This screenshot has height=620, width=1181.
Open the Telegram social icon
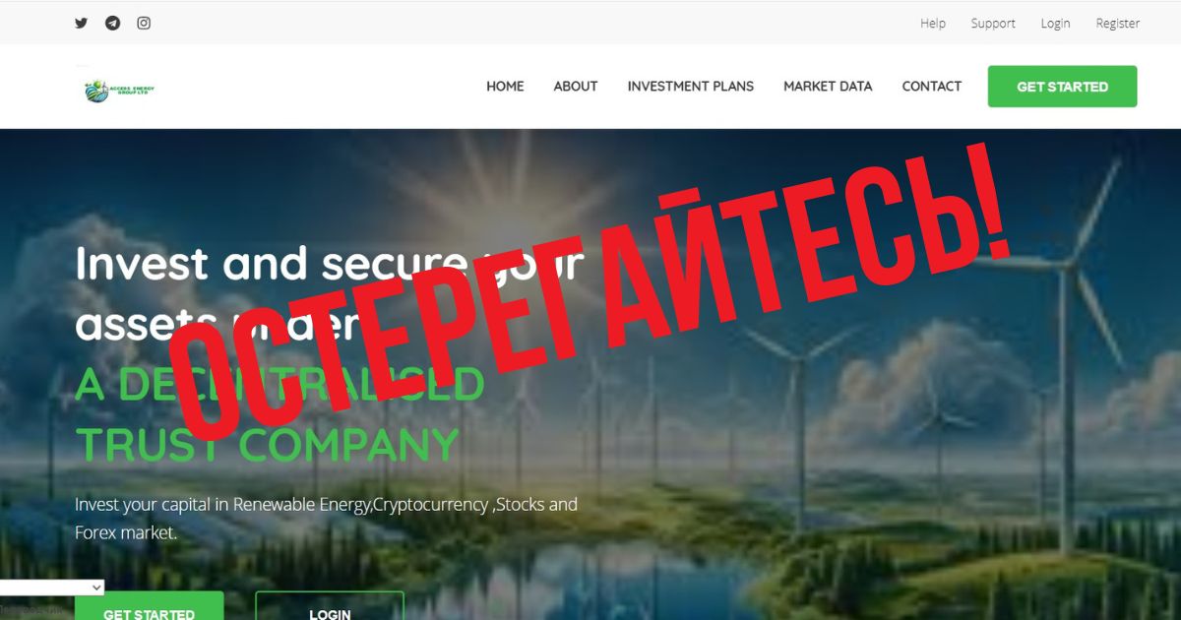click(x=112, y=23)
